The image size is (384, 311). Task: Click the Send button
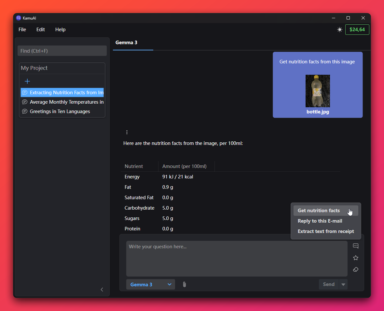[329, 284]
